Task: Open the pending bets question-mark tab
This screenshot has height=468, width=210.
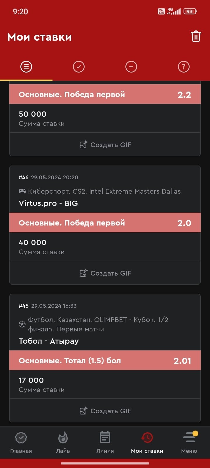Action: coord(184,67)
